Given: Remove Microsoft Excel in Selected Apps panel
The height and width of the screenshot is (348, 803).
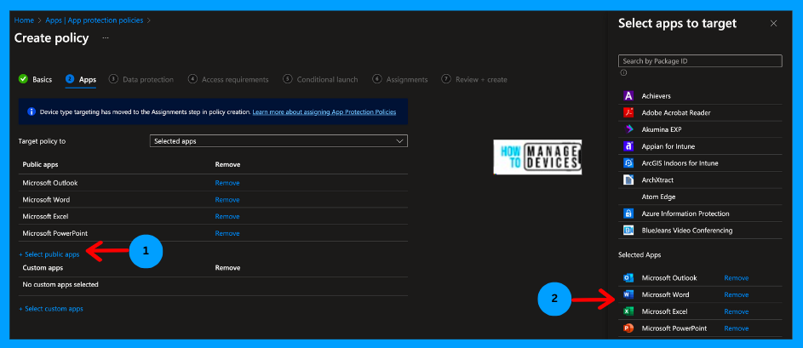Looking at the screenshot, I should point(737,311).
